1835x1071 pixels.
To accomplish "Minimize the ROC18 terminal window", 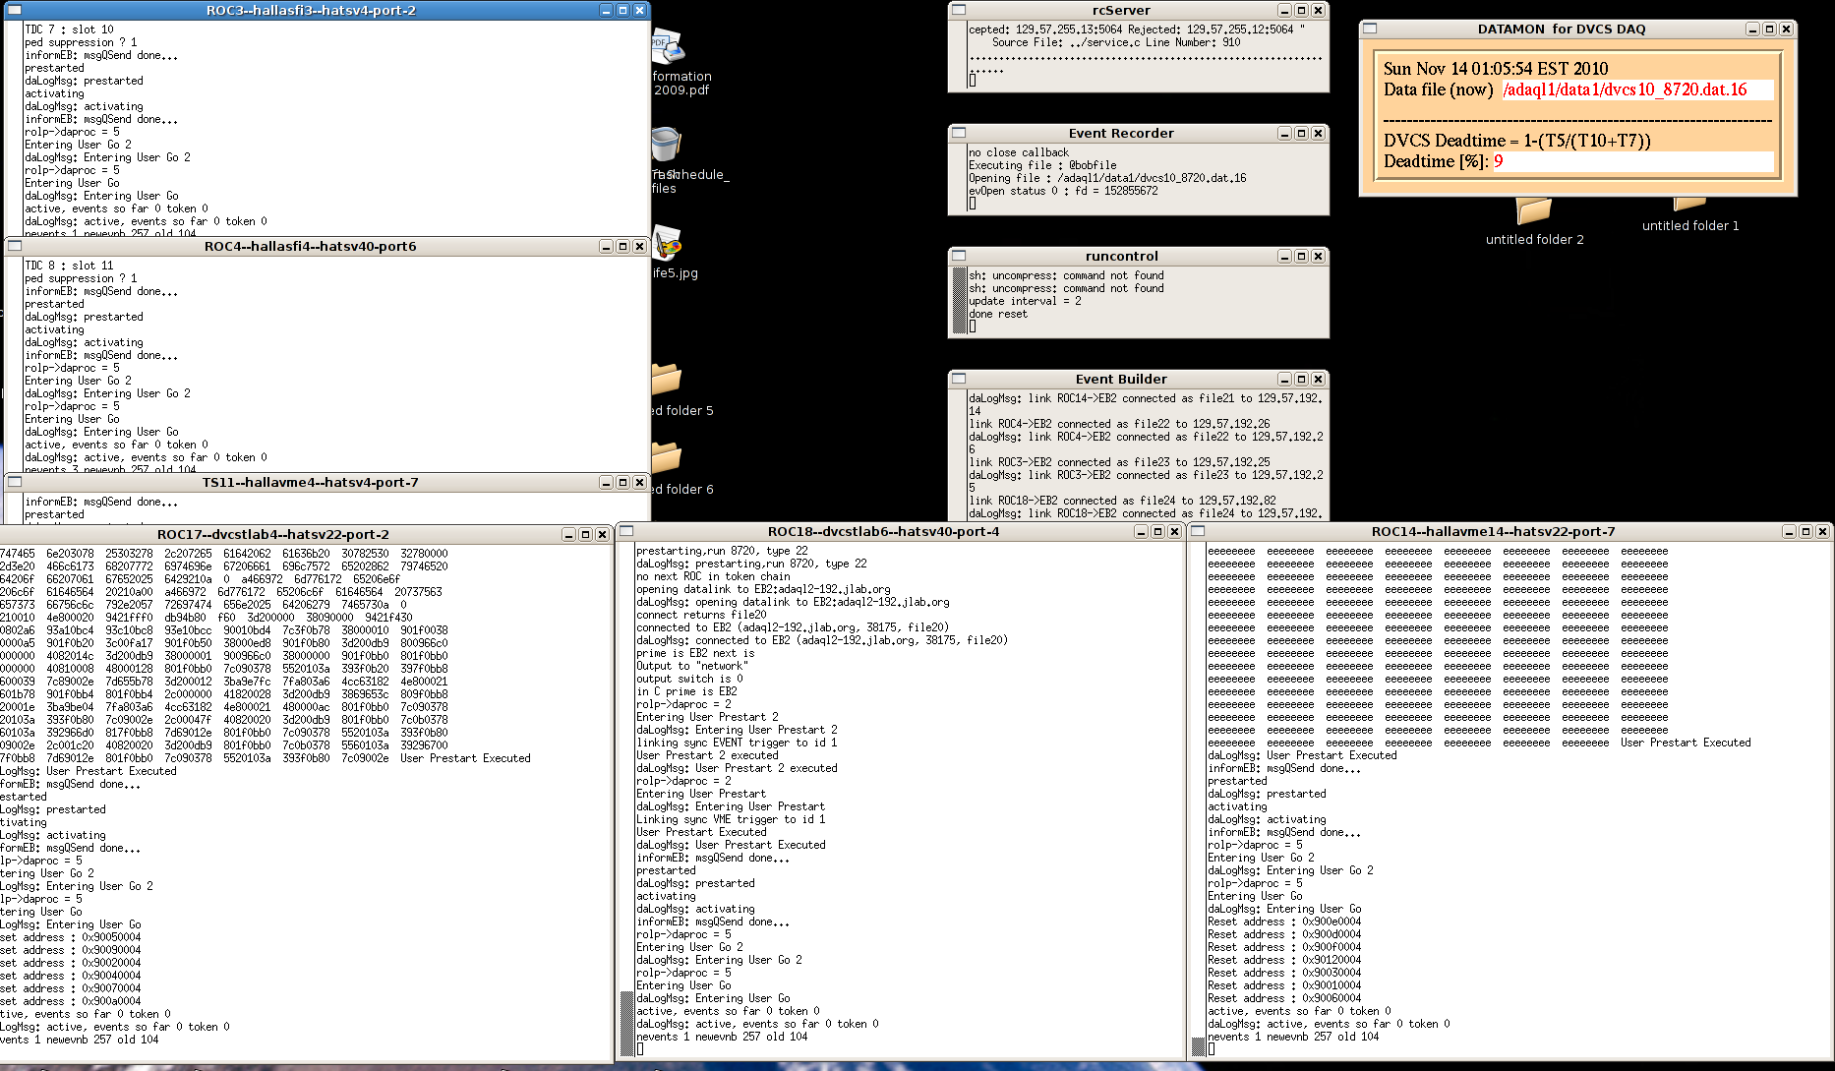I will [1141, 531].
